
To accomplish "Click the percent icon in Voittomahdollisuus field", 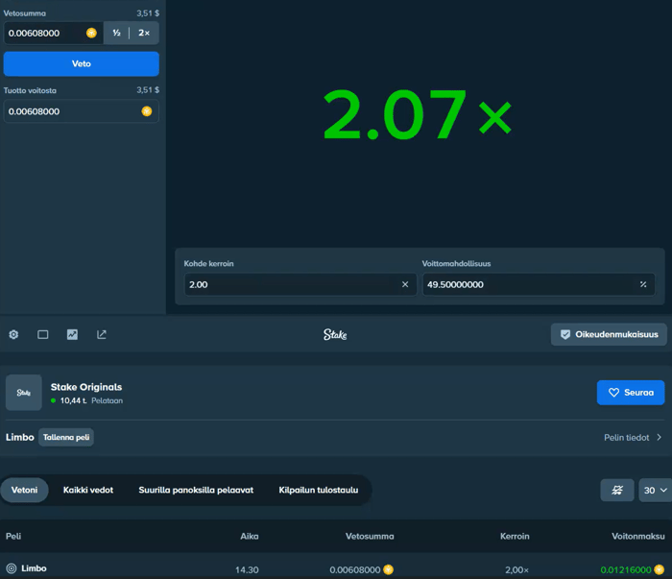I will click(x=643, y=284).
